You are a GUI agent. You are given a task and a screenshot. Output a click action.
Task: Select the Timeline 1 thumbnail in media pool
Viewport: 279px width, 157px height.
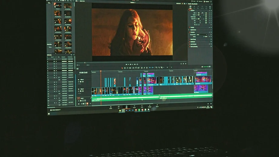pos(58,6)
